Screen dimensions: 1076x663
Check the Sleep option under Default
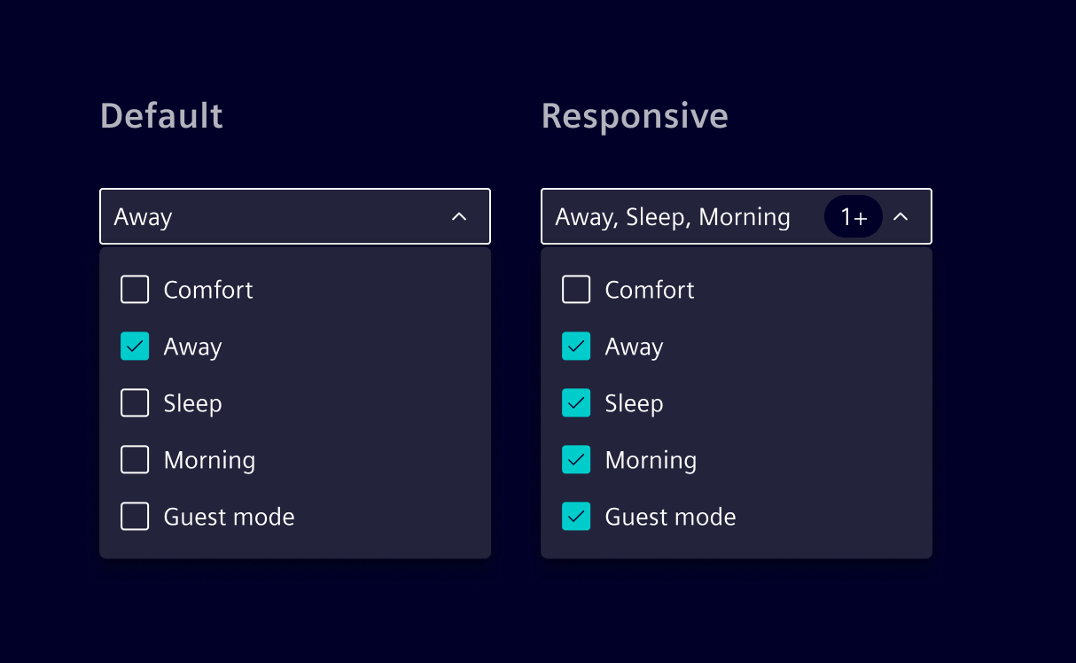pyautogui.click(x=135, y=402)
